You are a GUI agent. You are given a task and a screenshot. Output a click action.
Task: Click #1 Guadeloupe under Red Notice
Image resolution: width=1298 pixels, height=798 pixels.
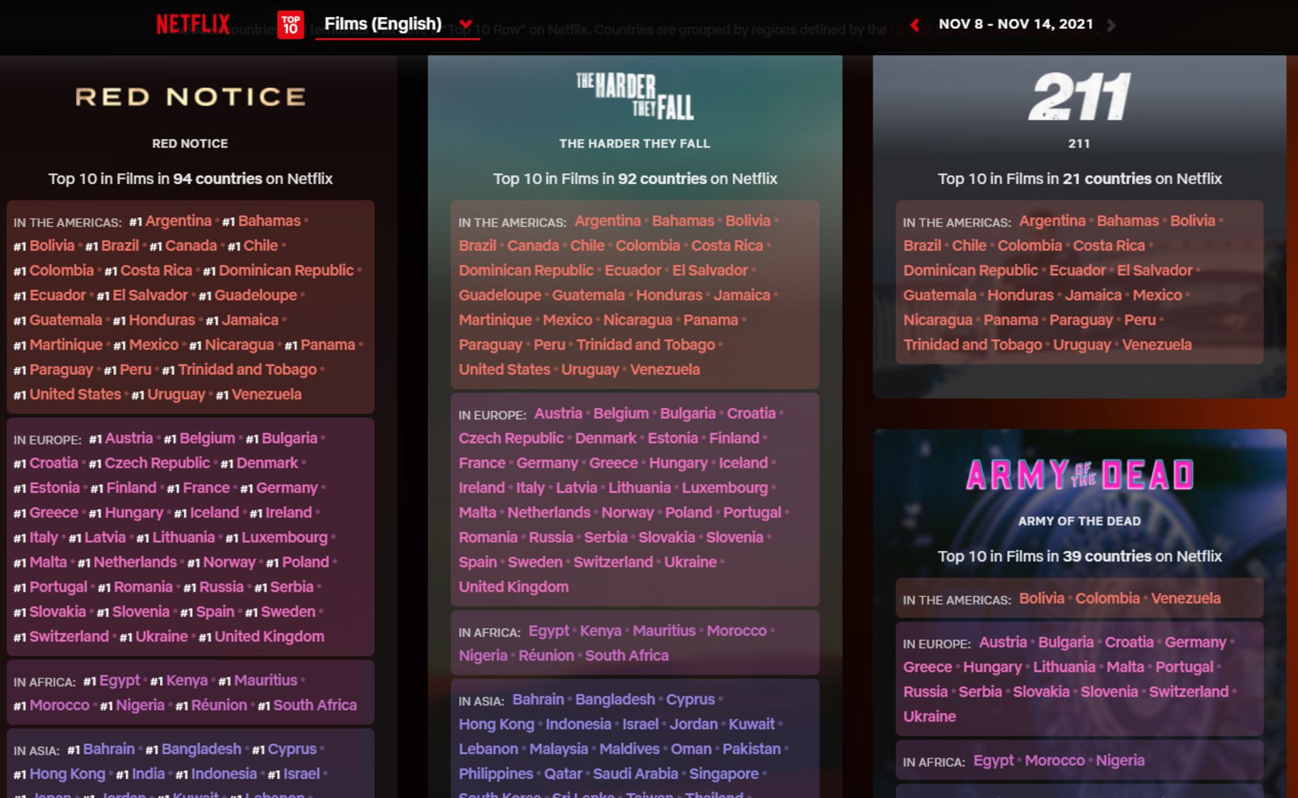point(248,296)
